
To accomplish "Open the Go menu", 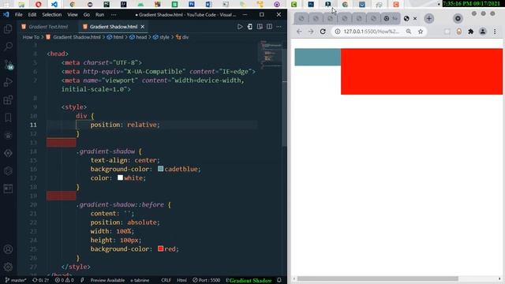I will coord(87,15).
